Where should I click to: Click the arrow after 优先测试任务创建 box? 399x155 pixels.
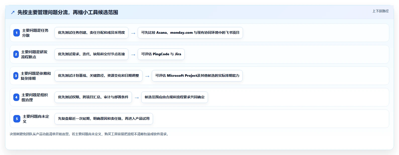tap(133, 33)
